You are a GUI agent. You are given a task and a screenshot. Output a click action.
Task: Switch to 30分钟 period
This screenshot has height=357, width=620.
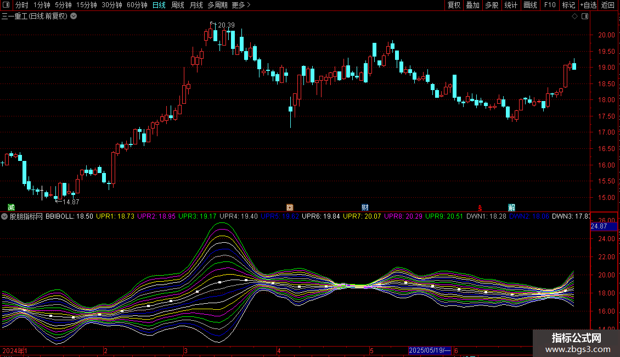[x=112, y=5]
